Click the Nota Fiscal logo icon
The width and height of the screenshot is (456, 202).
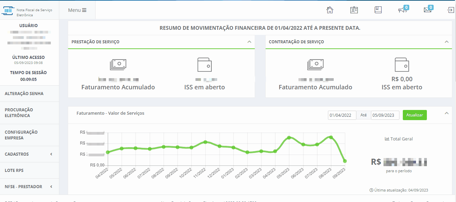pos(8,9)
